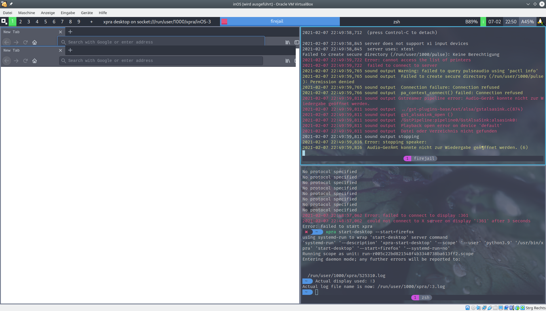Image resolution: width=546 pixels, height=311 pixels.
Task: Toggle the pin icon in the top-left corner
Action: pyautogui.click(x=12, y=4)
